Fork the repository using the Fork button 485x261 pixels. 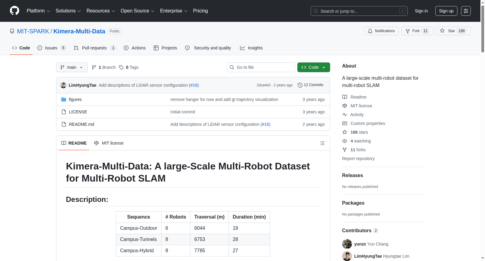pos(417,31)
